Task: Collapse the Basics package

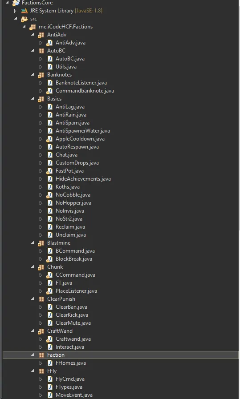Action: (33, 98)
